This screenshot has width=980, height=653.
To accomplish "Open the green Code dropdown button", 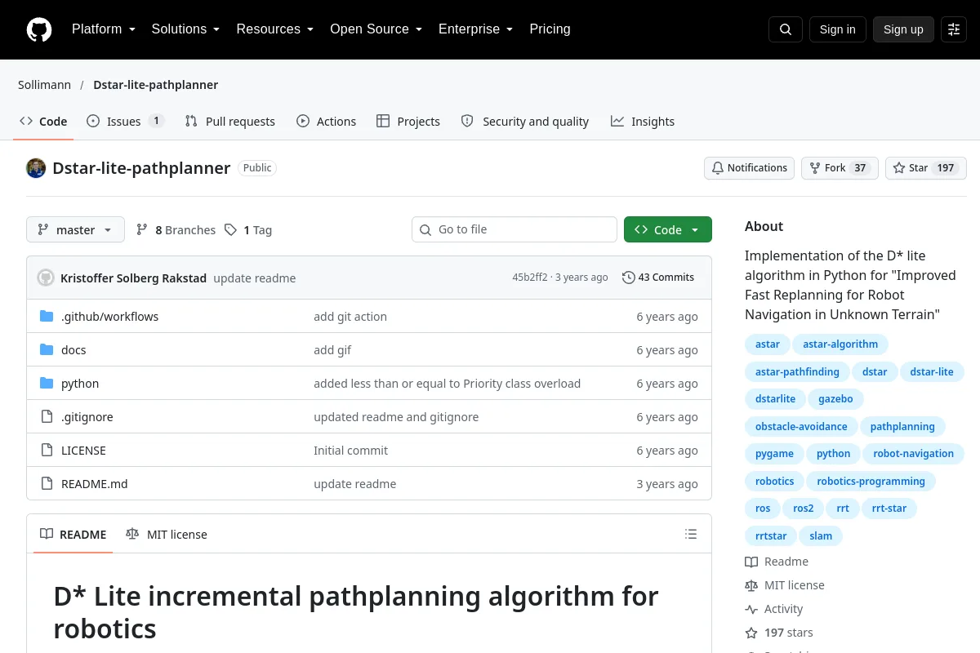I will (x=668, y=230).
